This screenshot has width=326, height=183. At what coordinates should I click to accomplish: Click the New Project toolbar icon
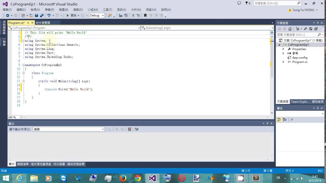point(23,16)
